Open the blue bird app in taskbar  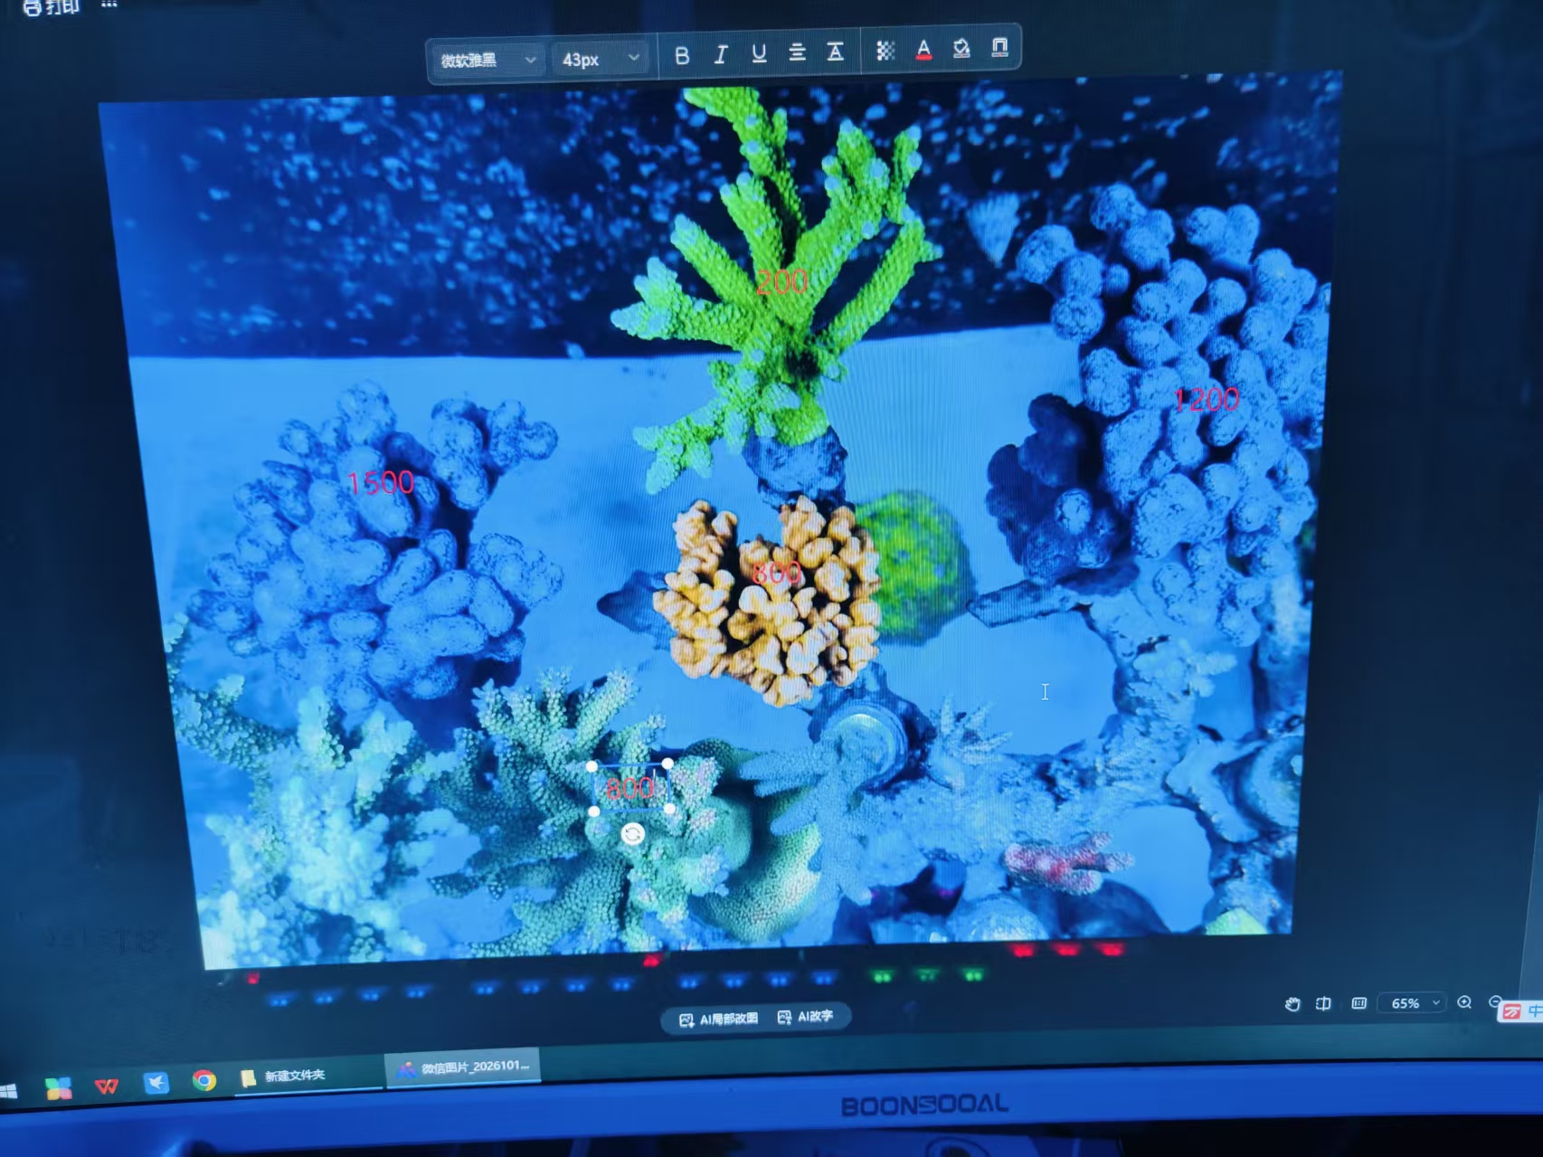coord(156,1083)
